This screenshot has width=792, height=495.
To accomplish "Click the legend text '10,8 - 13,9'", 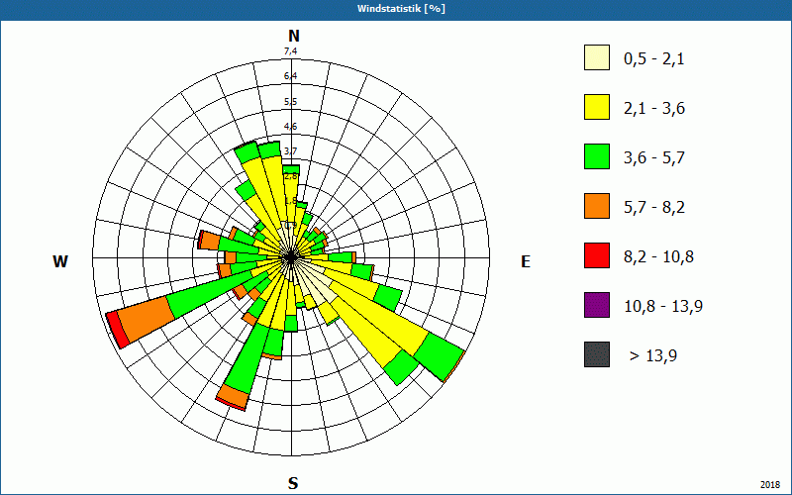I will tap(663, 307).
